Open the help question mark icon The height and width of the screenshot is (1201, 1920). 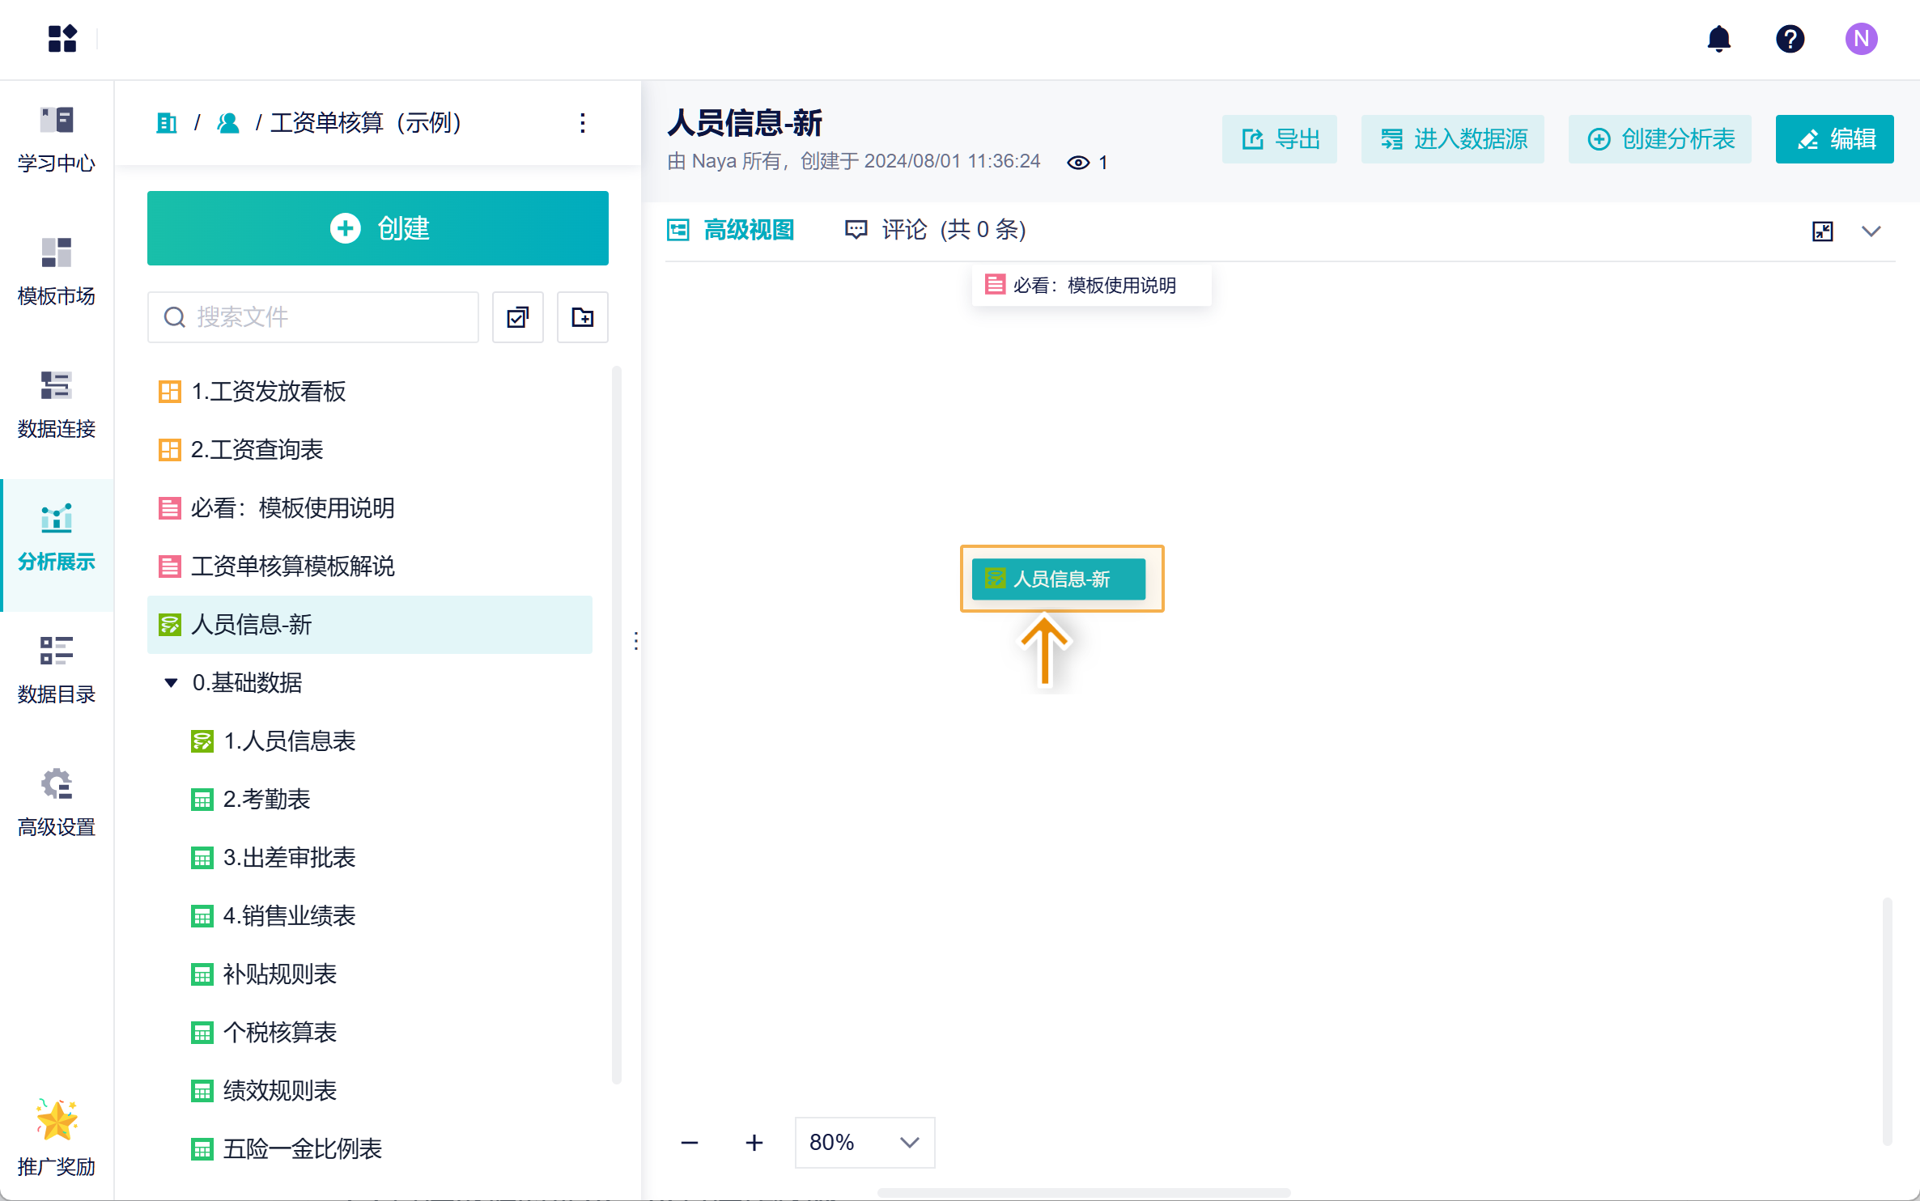tap(1790, 39)
